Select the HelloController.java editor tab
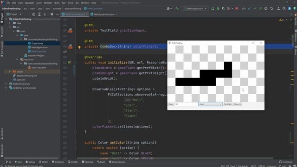The image size is (297, 167). [75, 14]
